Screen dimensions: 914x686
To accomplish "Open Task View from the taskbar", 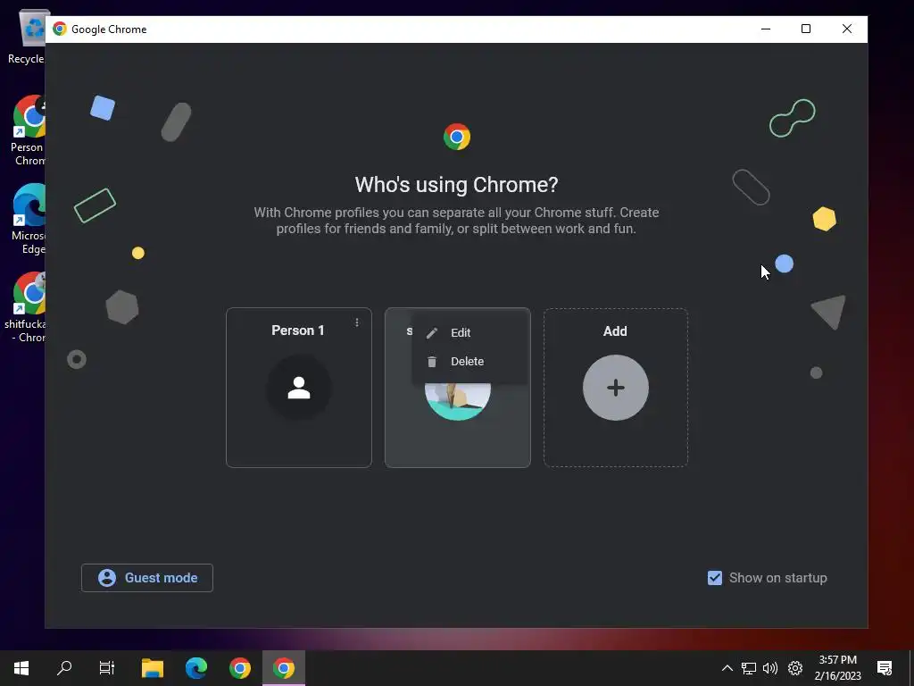I will pyautogui.click(x=107, y=668).
